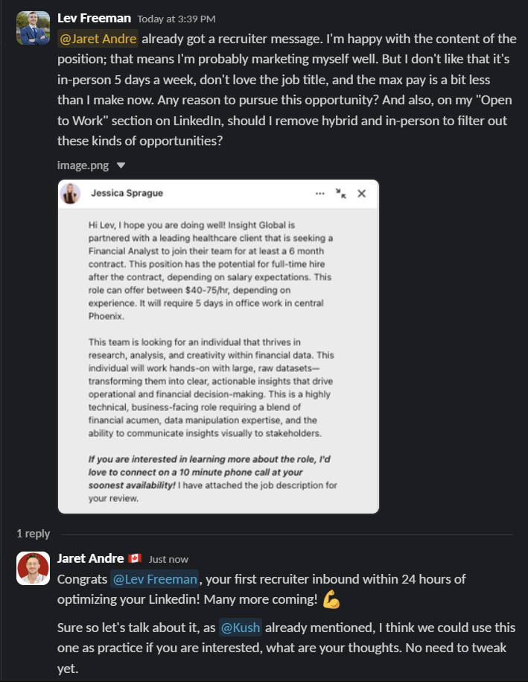Click the Lev Freeman sender name

tap(95, 19)
